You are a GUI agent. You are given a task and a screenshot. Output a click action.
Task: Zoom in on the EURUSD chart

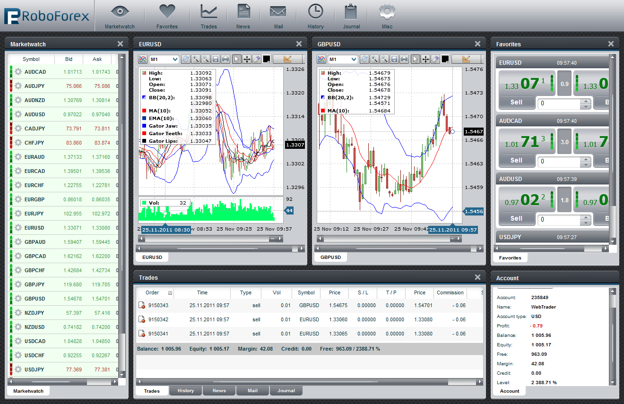tap(195, 59)
